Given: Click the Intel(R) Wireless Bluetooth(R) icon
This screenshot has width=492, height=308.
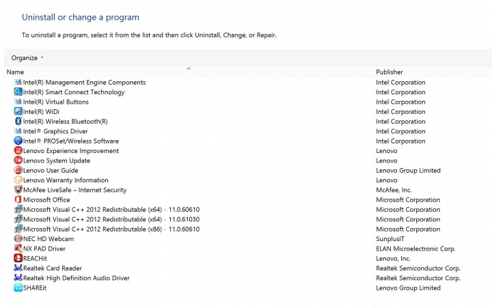Looking at the screenshot, I should click(18, 121).
